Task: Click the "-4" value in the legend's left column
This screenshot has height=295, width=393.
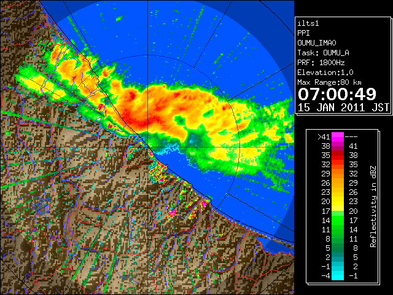Action: (x=325, y=276)
